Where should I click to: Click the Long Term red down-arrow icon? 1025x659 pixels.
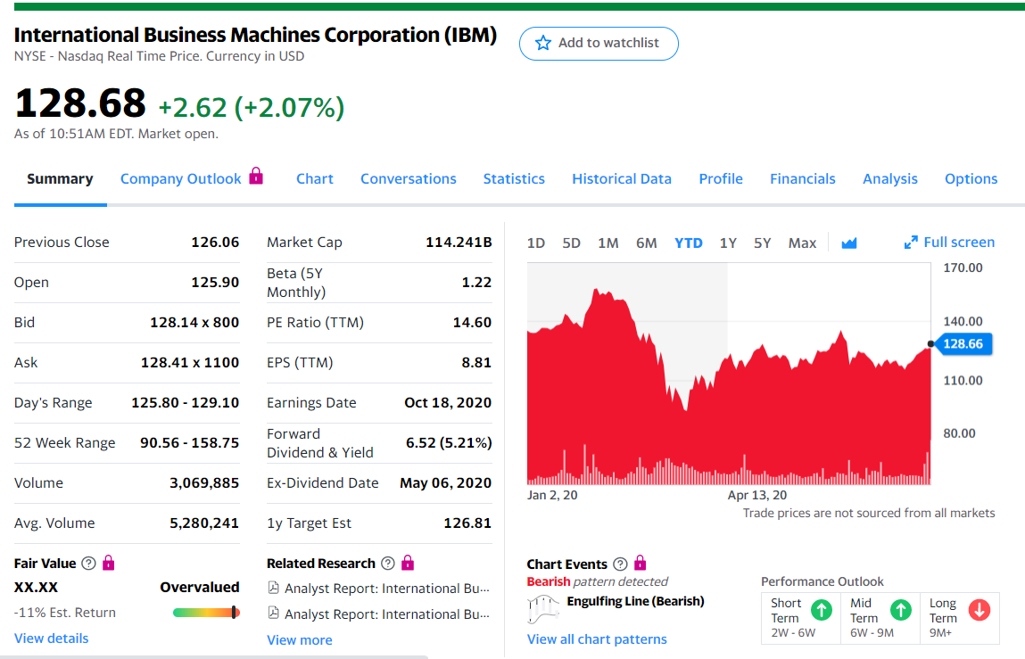[x=980, y=610]
